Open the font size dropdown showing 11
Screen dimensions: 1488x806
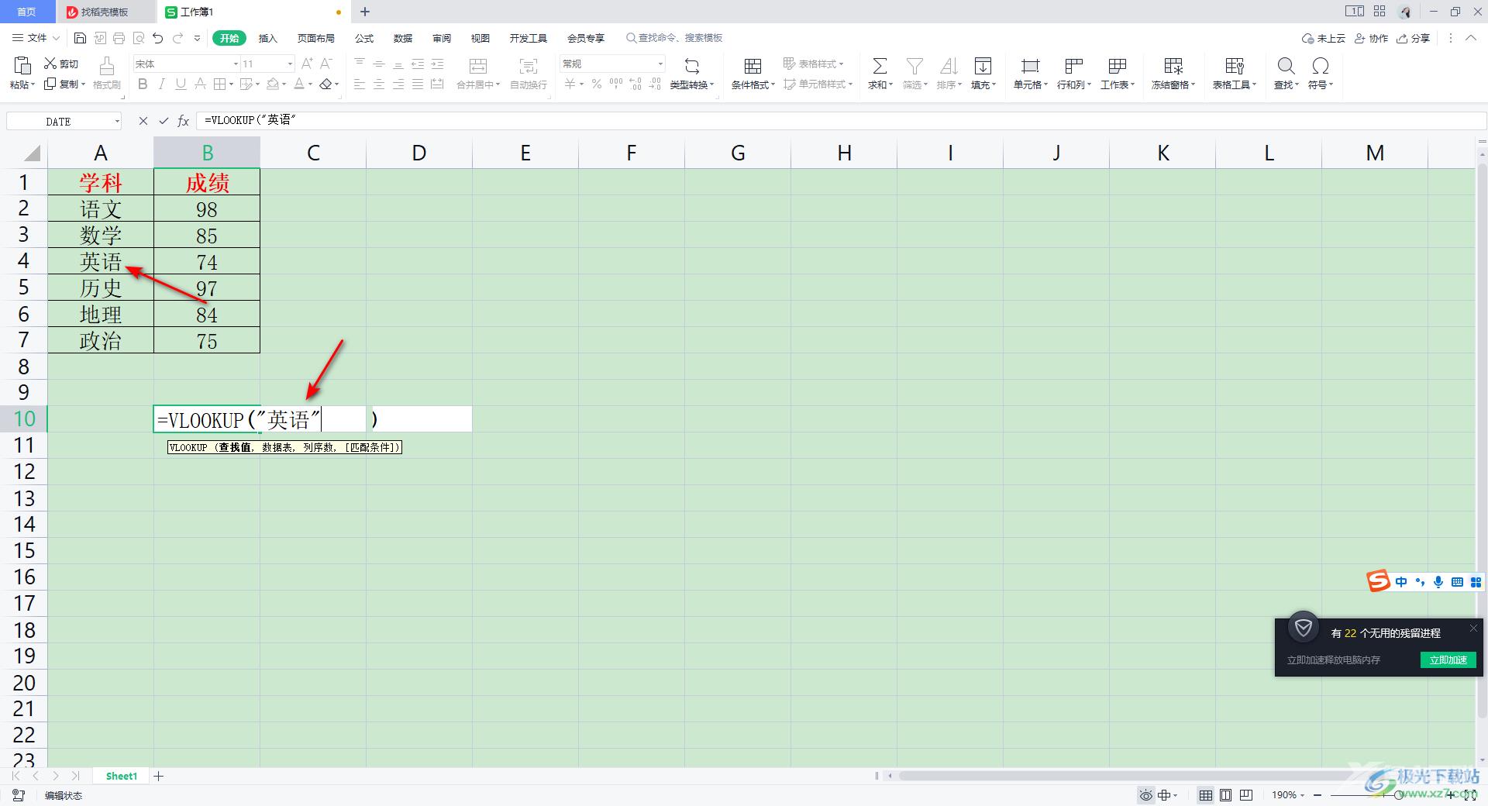point(290,64)
